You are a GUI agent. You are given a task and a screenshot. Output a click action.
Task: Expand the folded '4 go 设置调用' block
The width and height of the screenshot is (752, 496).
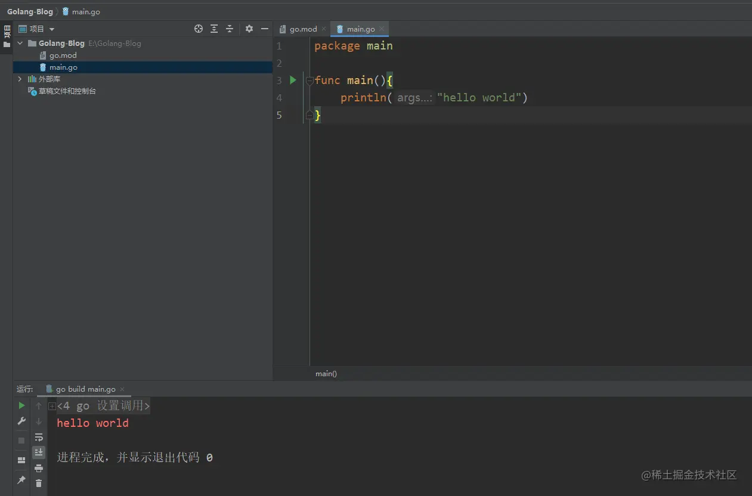tap(52, 407)
